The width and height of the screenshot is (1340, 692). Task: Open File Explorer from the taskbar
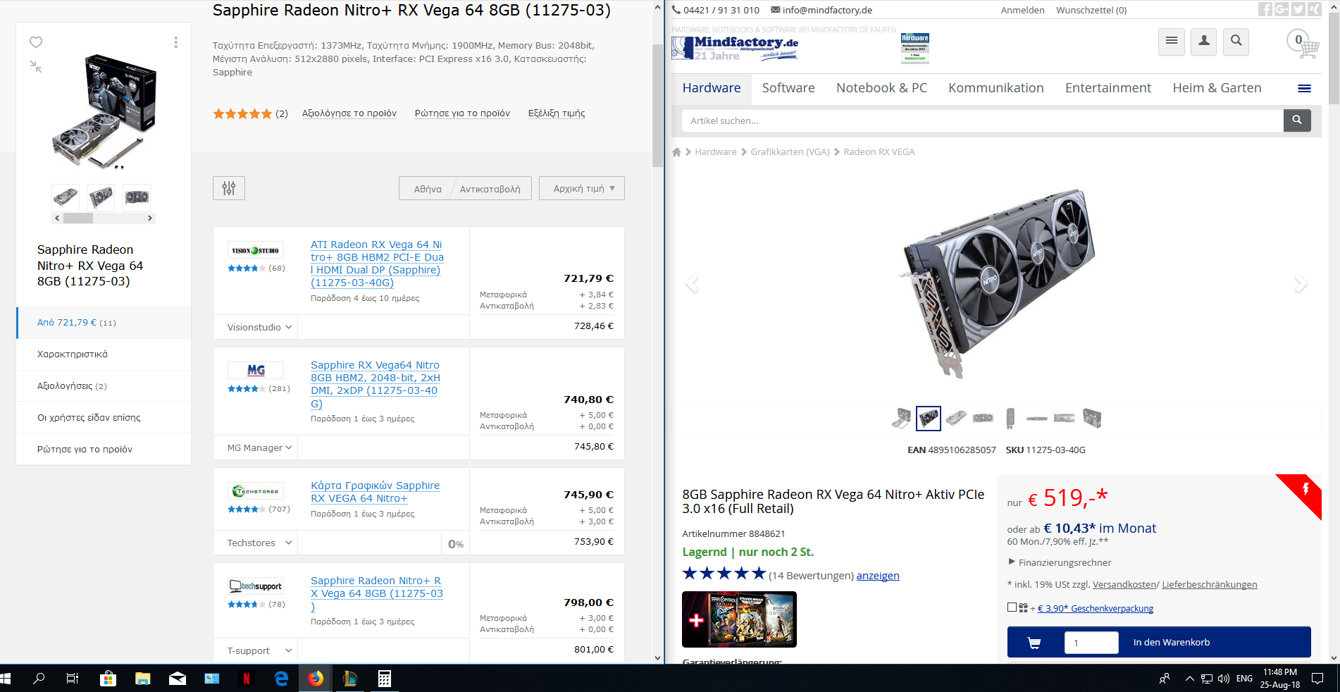coord(143,679)
